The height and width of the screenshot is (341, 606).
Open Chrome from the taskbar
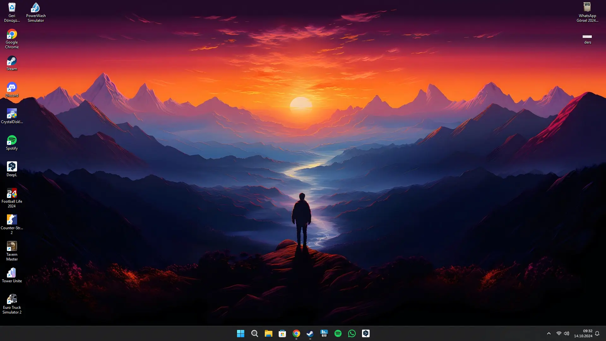(296, 333)
